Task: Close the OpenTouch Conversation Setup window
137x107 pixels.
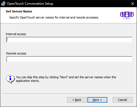Action: (x=133, y=4)
